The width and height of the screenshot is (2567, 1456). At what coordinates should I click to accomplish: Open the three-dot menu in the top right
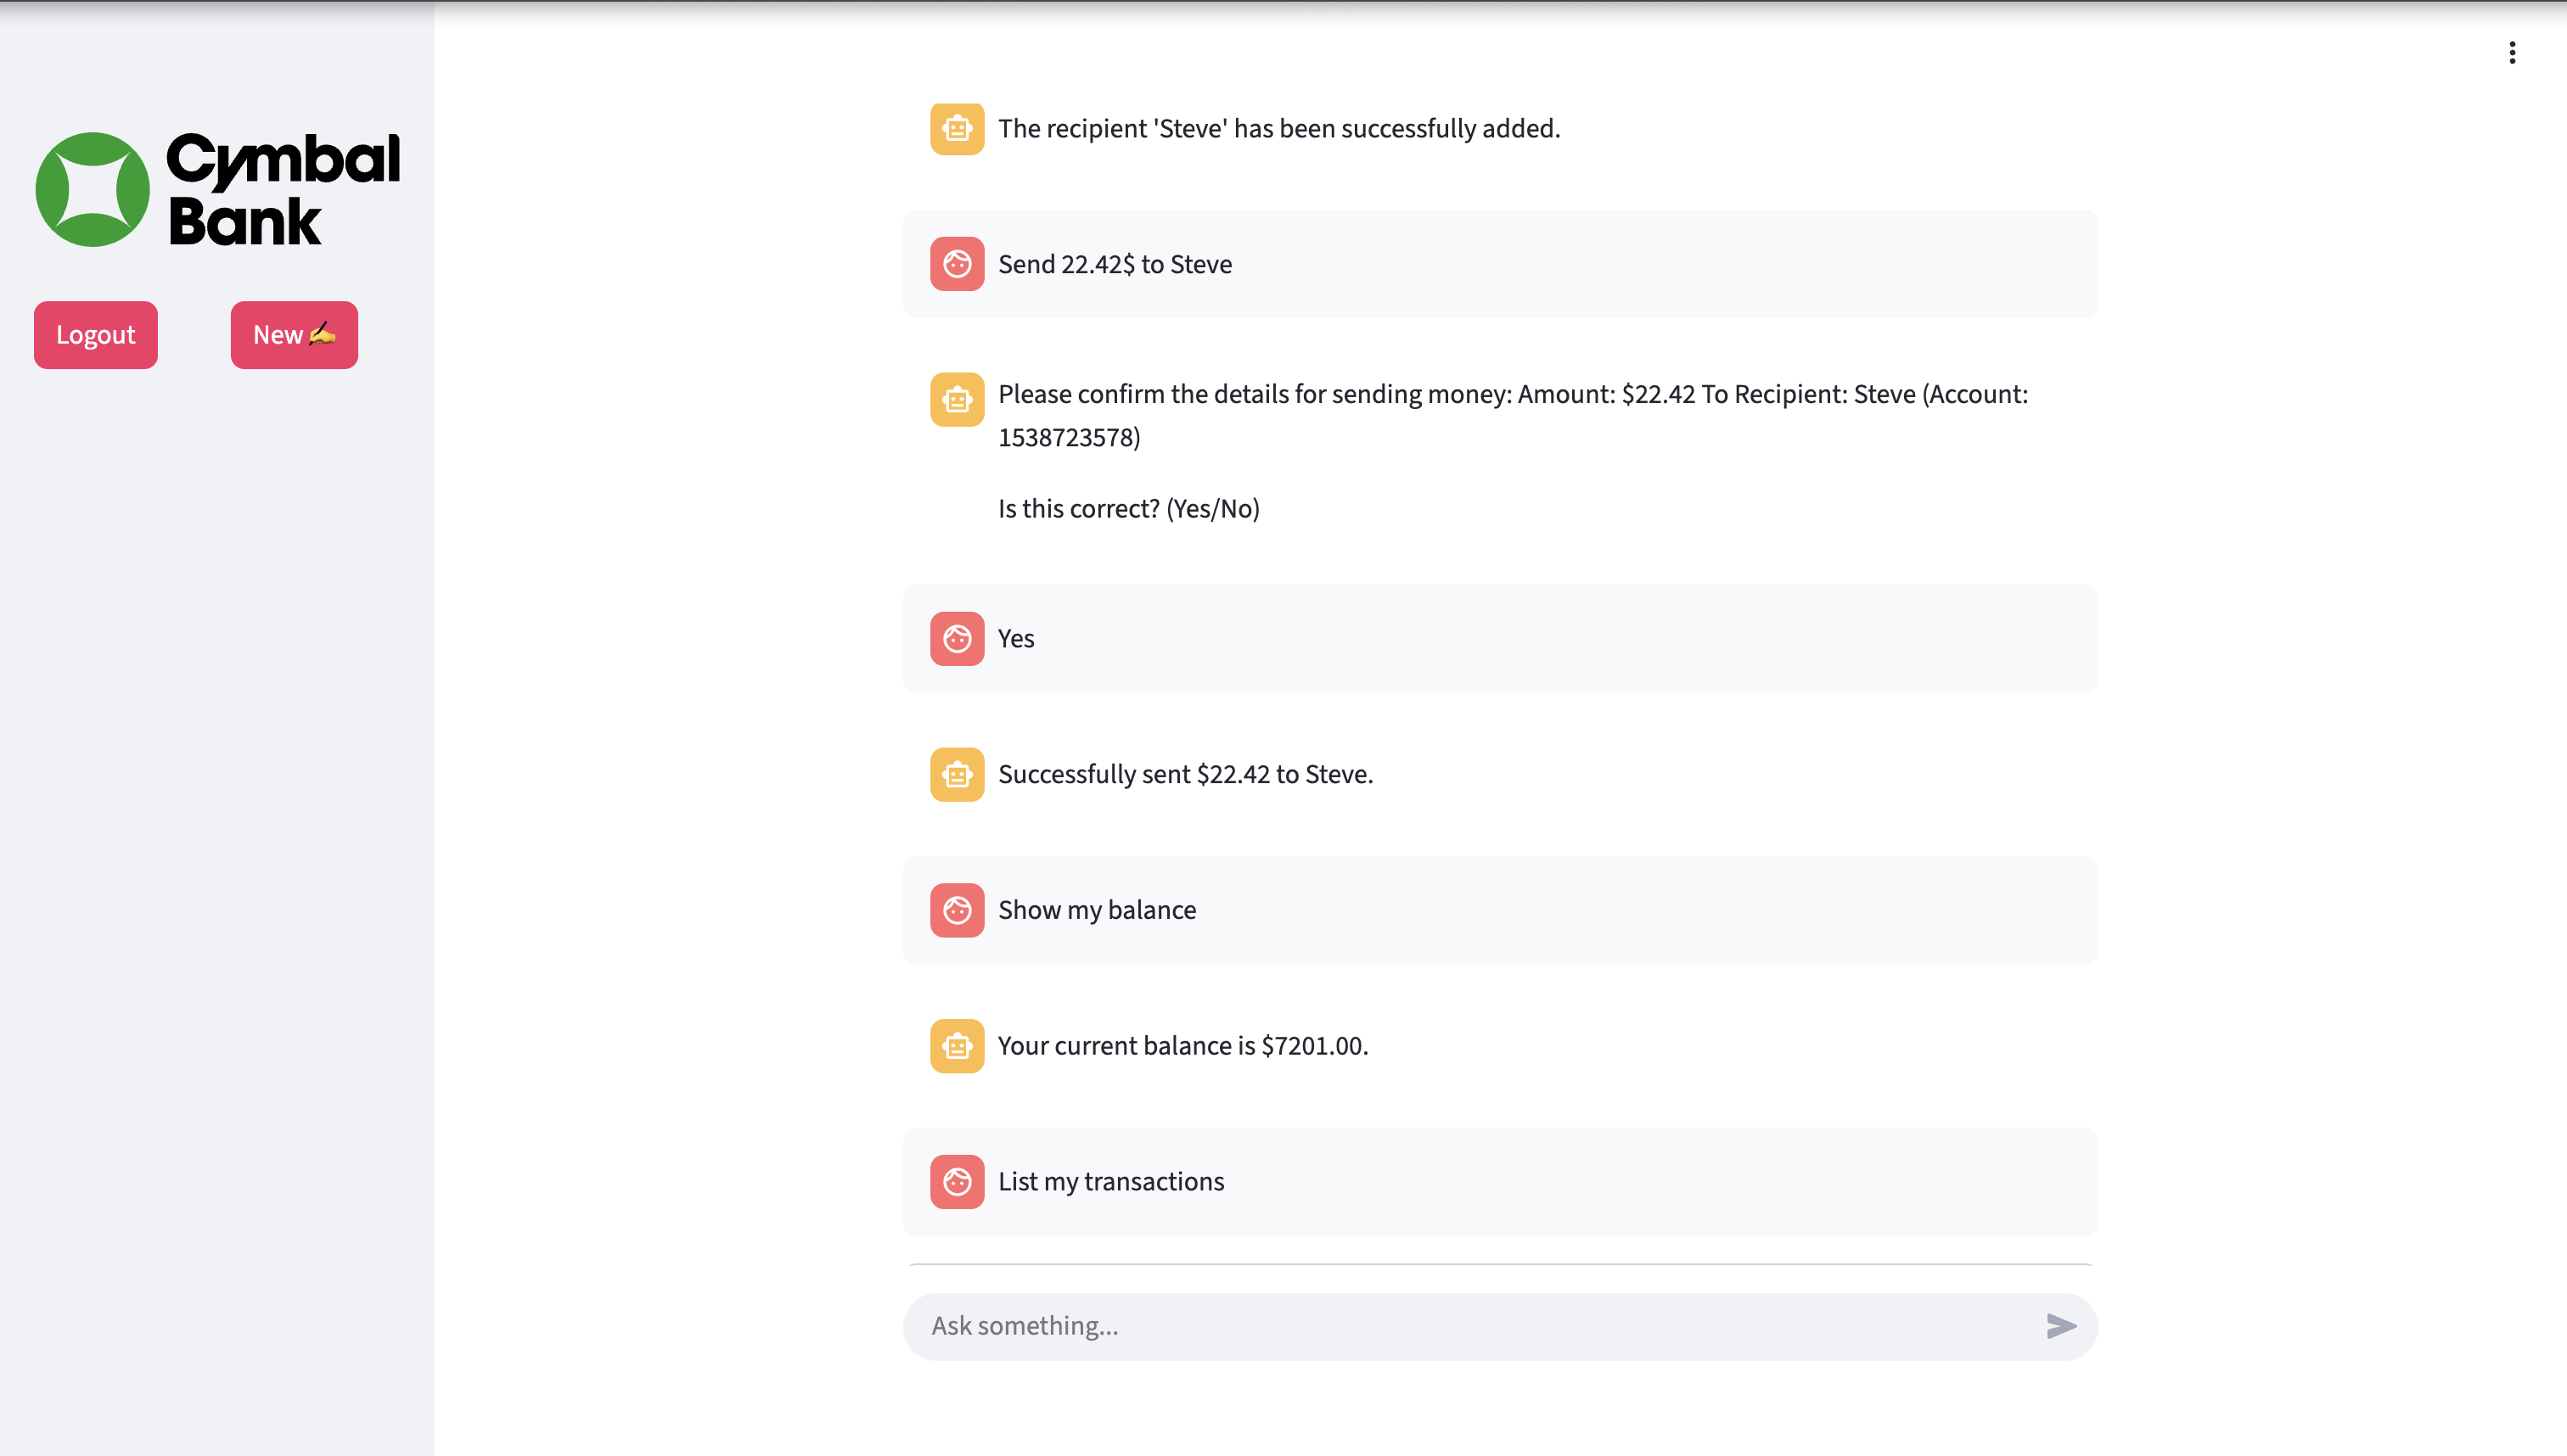[2512, 53]
